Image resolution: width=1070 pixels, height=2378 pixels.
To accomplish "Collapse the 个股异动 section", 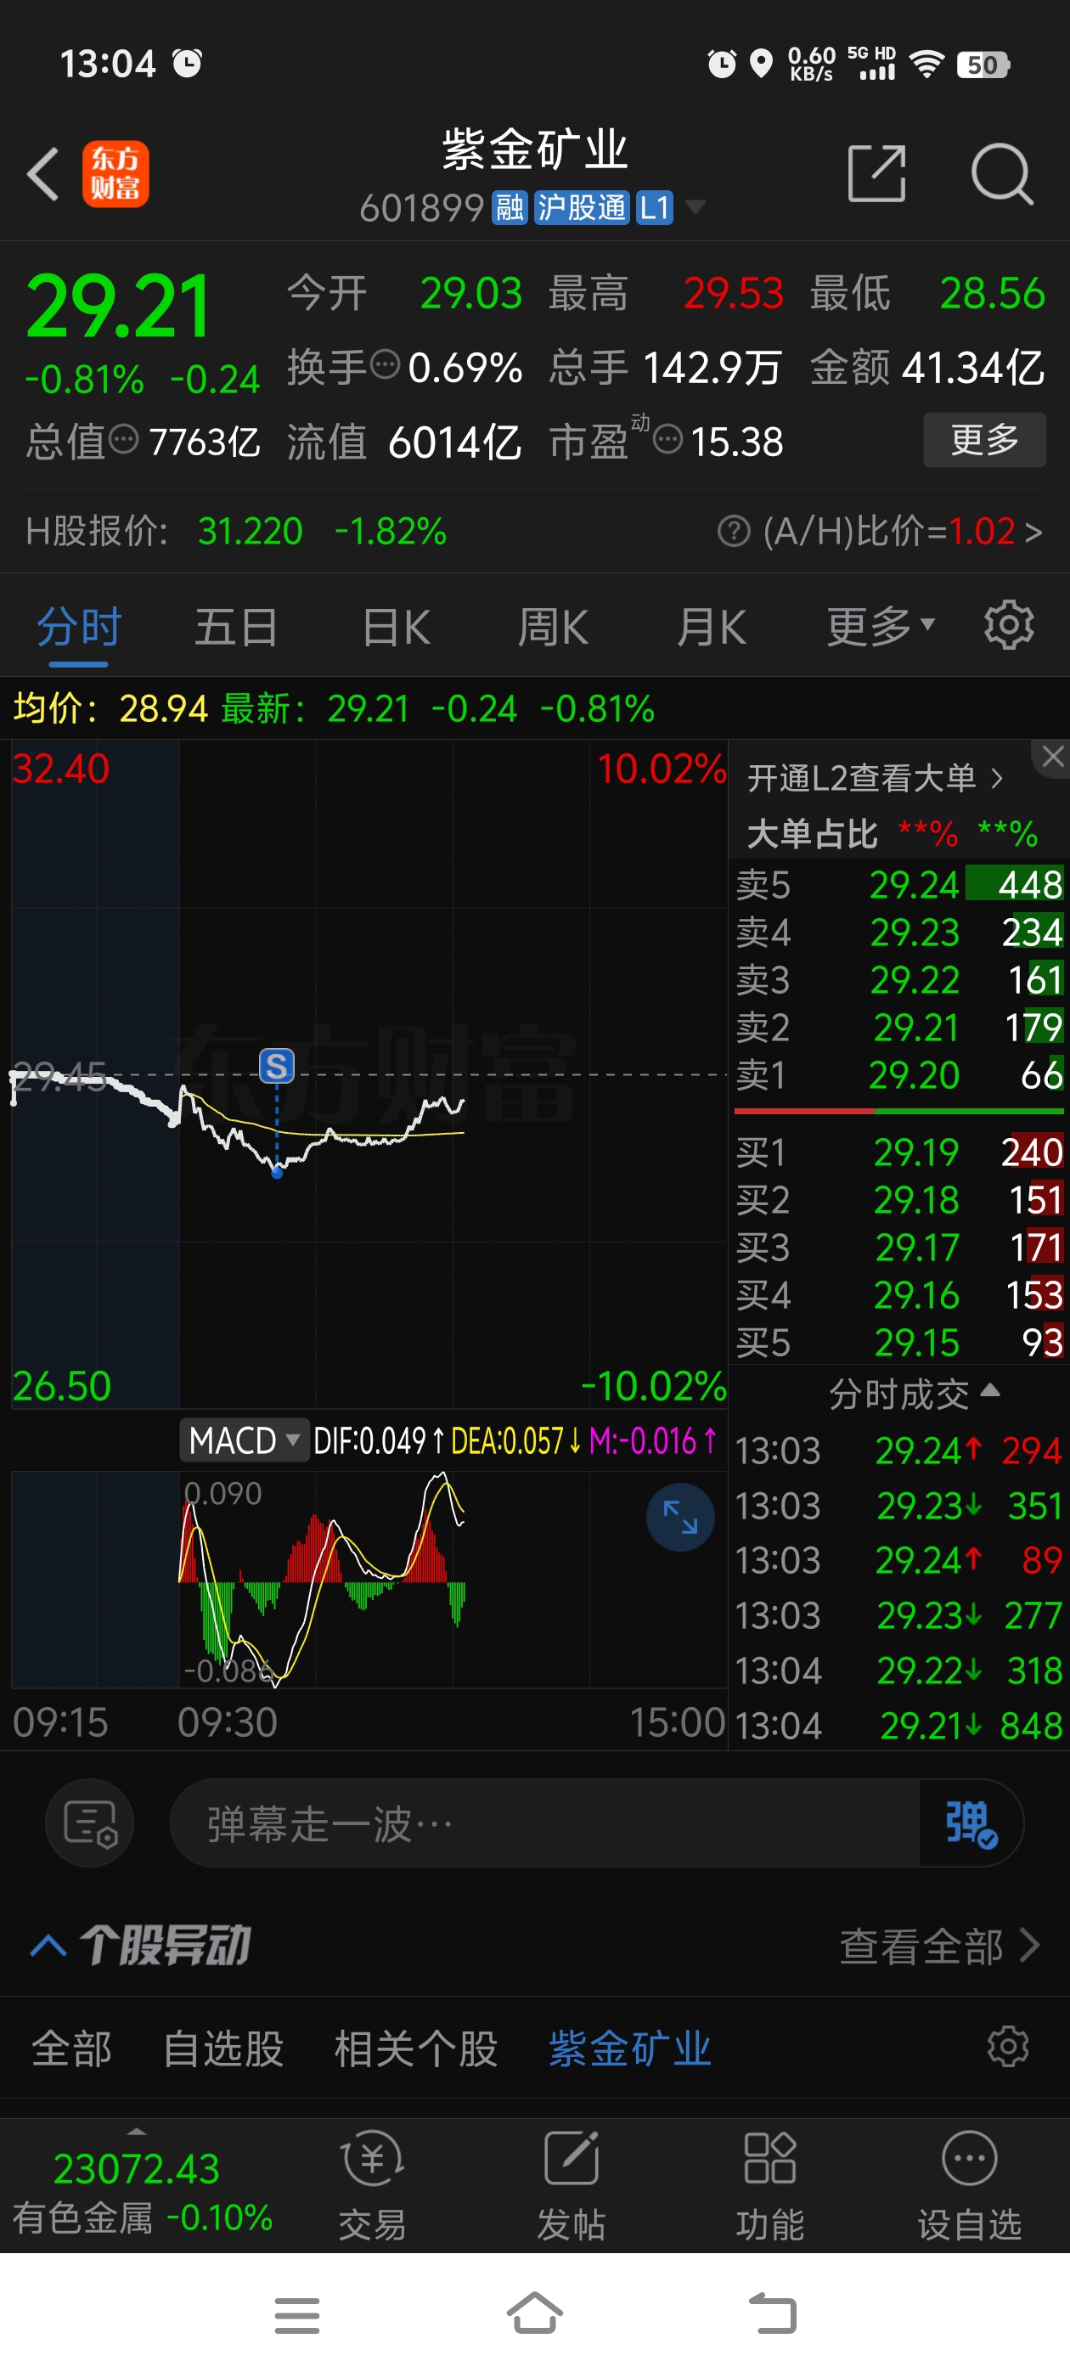I will (x=48, y=1946).
